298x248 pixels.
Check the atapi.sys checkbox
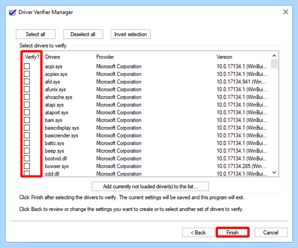click(27, 105)
